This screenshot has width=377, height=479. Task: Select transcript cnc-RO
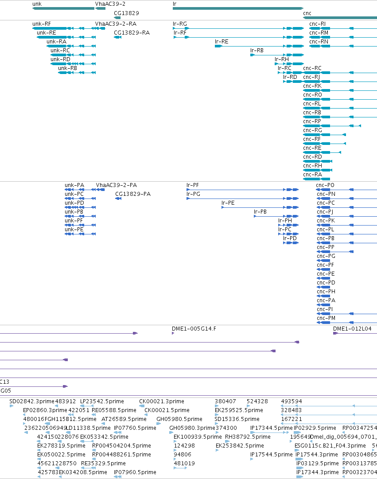tap(340, 99)
